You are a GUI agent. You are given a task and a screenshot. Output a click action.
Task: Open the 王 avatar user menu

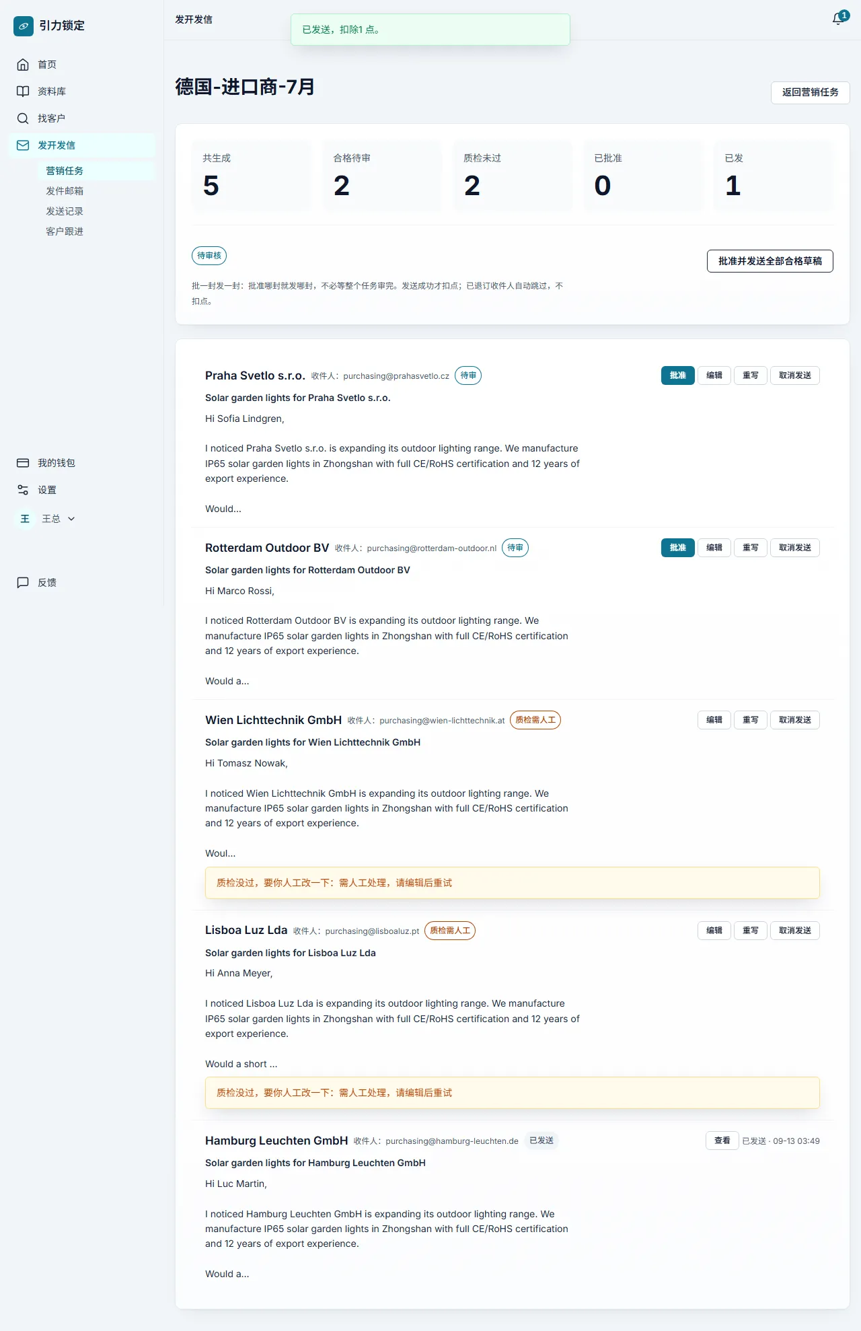click(x=25, y=519)
